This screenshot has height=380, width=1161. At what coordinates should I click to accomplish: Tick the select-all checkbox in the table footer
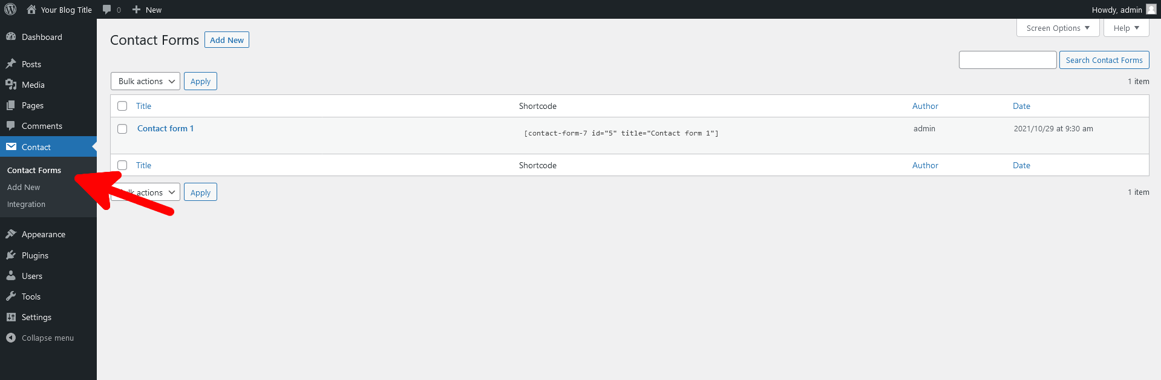point(122,165)
